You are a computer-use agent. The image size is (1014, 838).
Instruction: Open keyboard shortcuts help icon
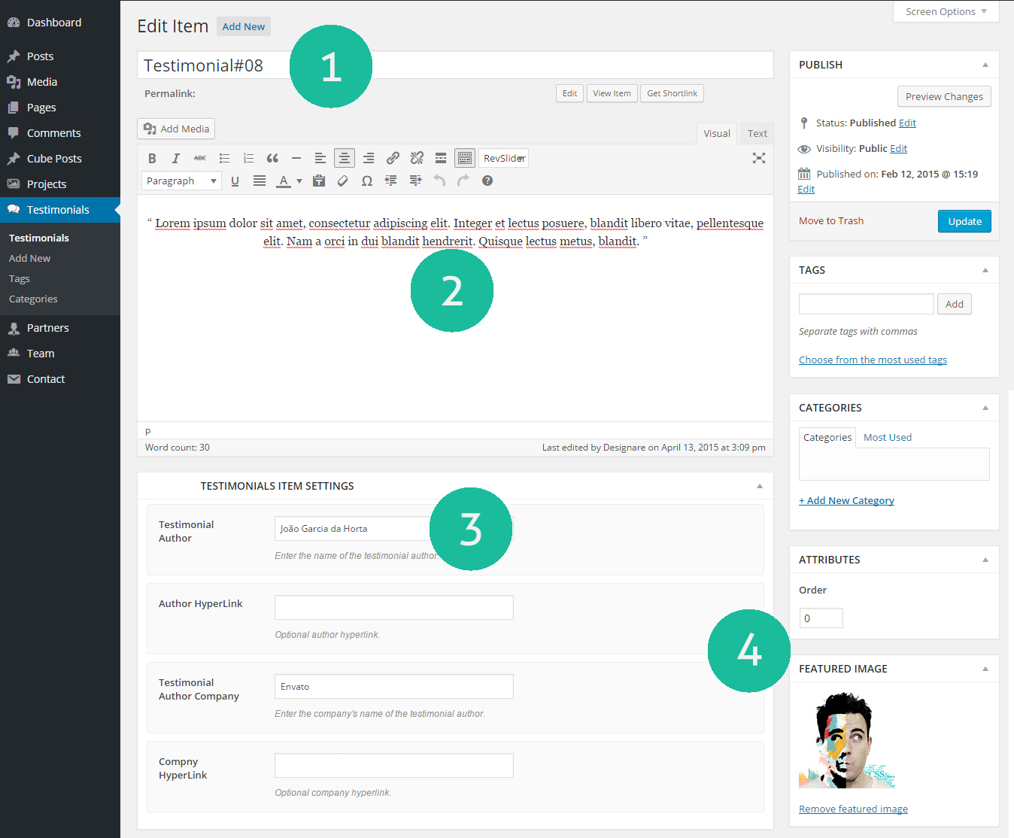487,181
